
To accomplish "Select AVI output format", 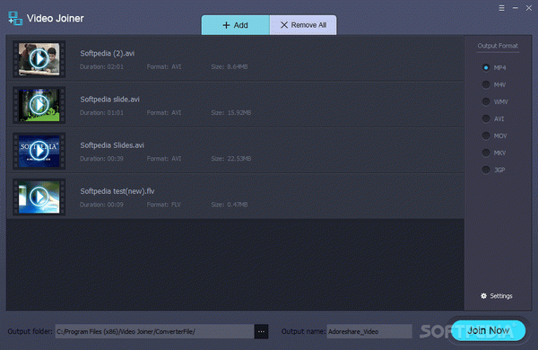I will (x=486, y=118).
